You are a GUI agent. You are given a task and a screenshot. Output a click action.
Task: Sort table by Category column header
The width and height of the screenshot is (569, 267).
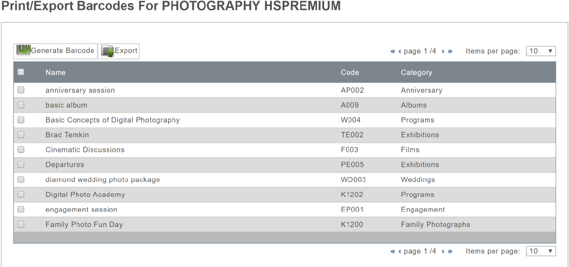point(416,72)
